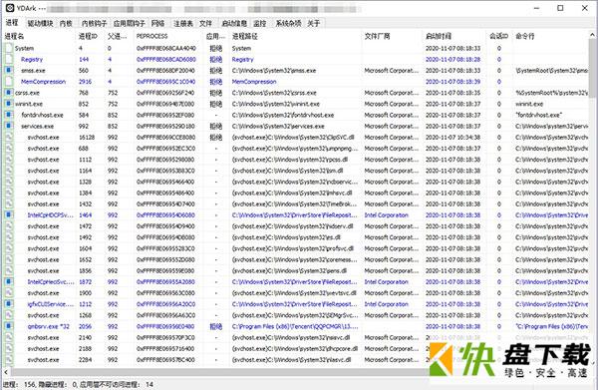The height and width of the screenshot is (390, 598).
Task: Sort by the 会话ID column header
Action: click(x=499, y=36)
